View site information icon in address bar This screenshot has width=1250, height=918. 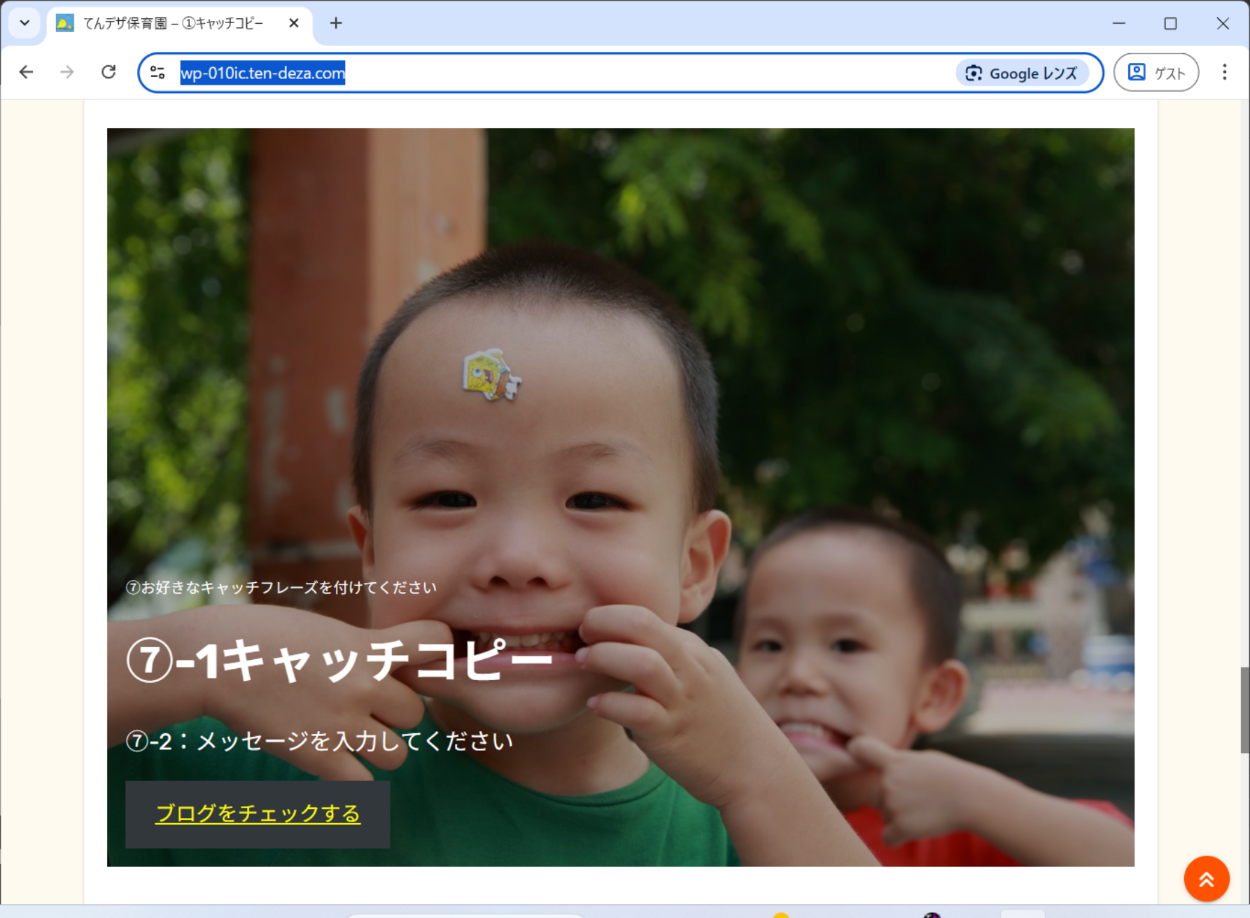pyautogui.click(x=158, y=73)
